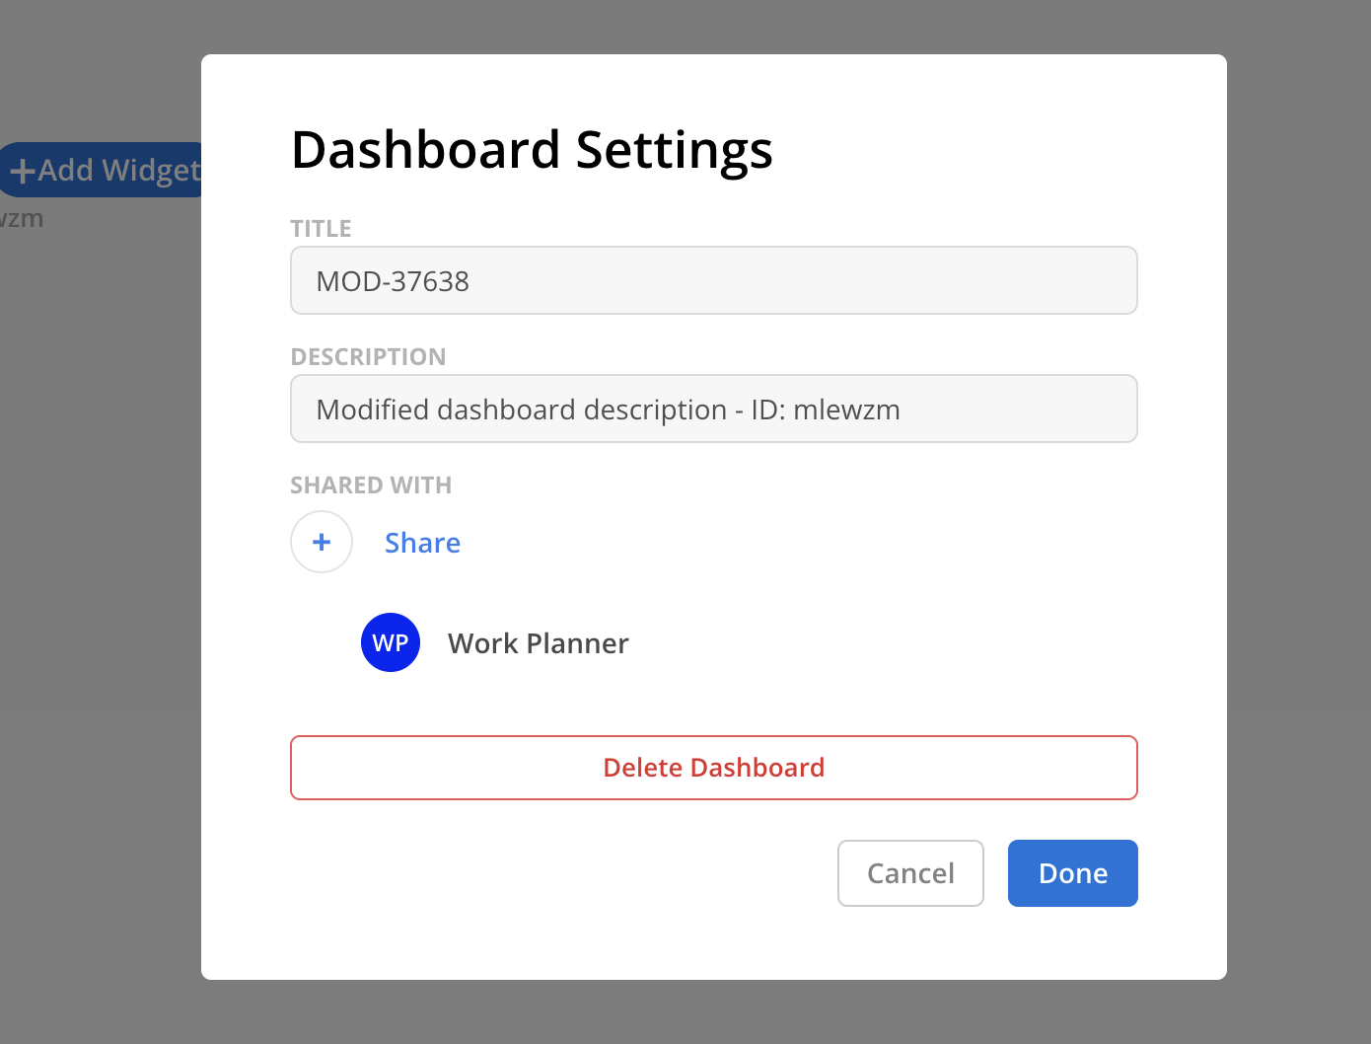
Task: Confirm changes with the Done button
Action: tap(1072, 873)
